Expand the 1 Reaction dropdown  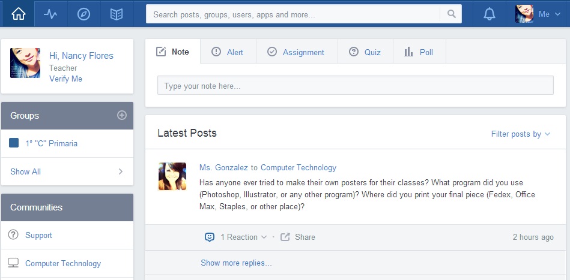[x=244, y=237]
